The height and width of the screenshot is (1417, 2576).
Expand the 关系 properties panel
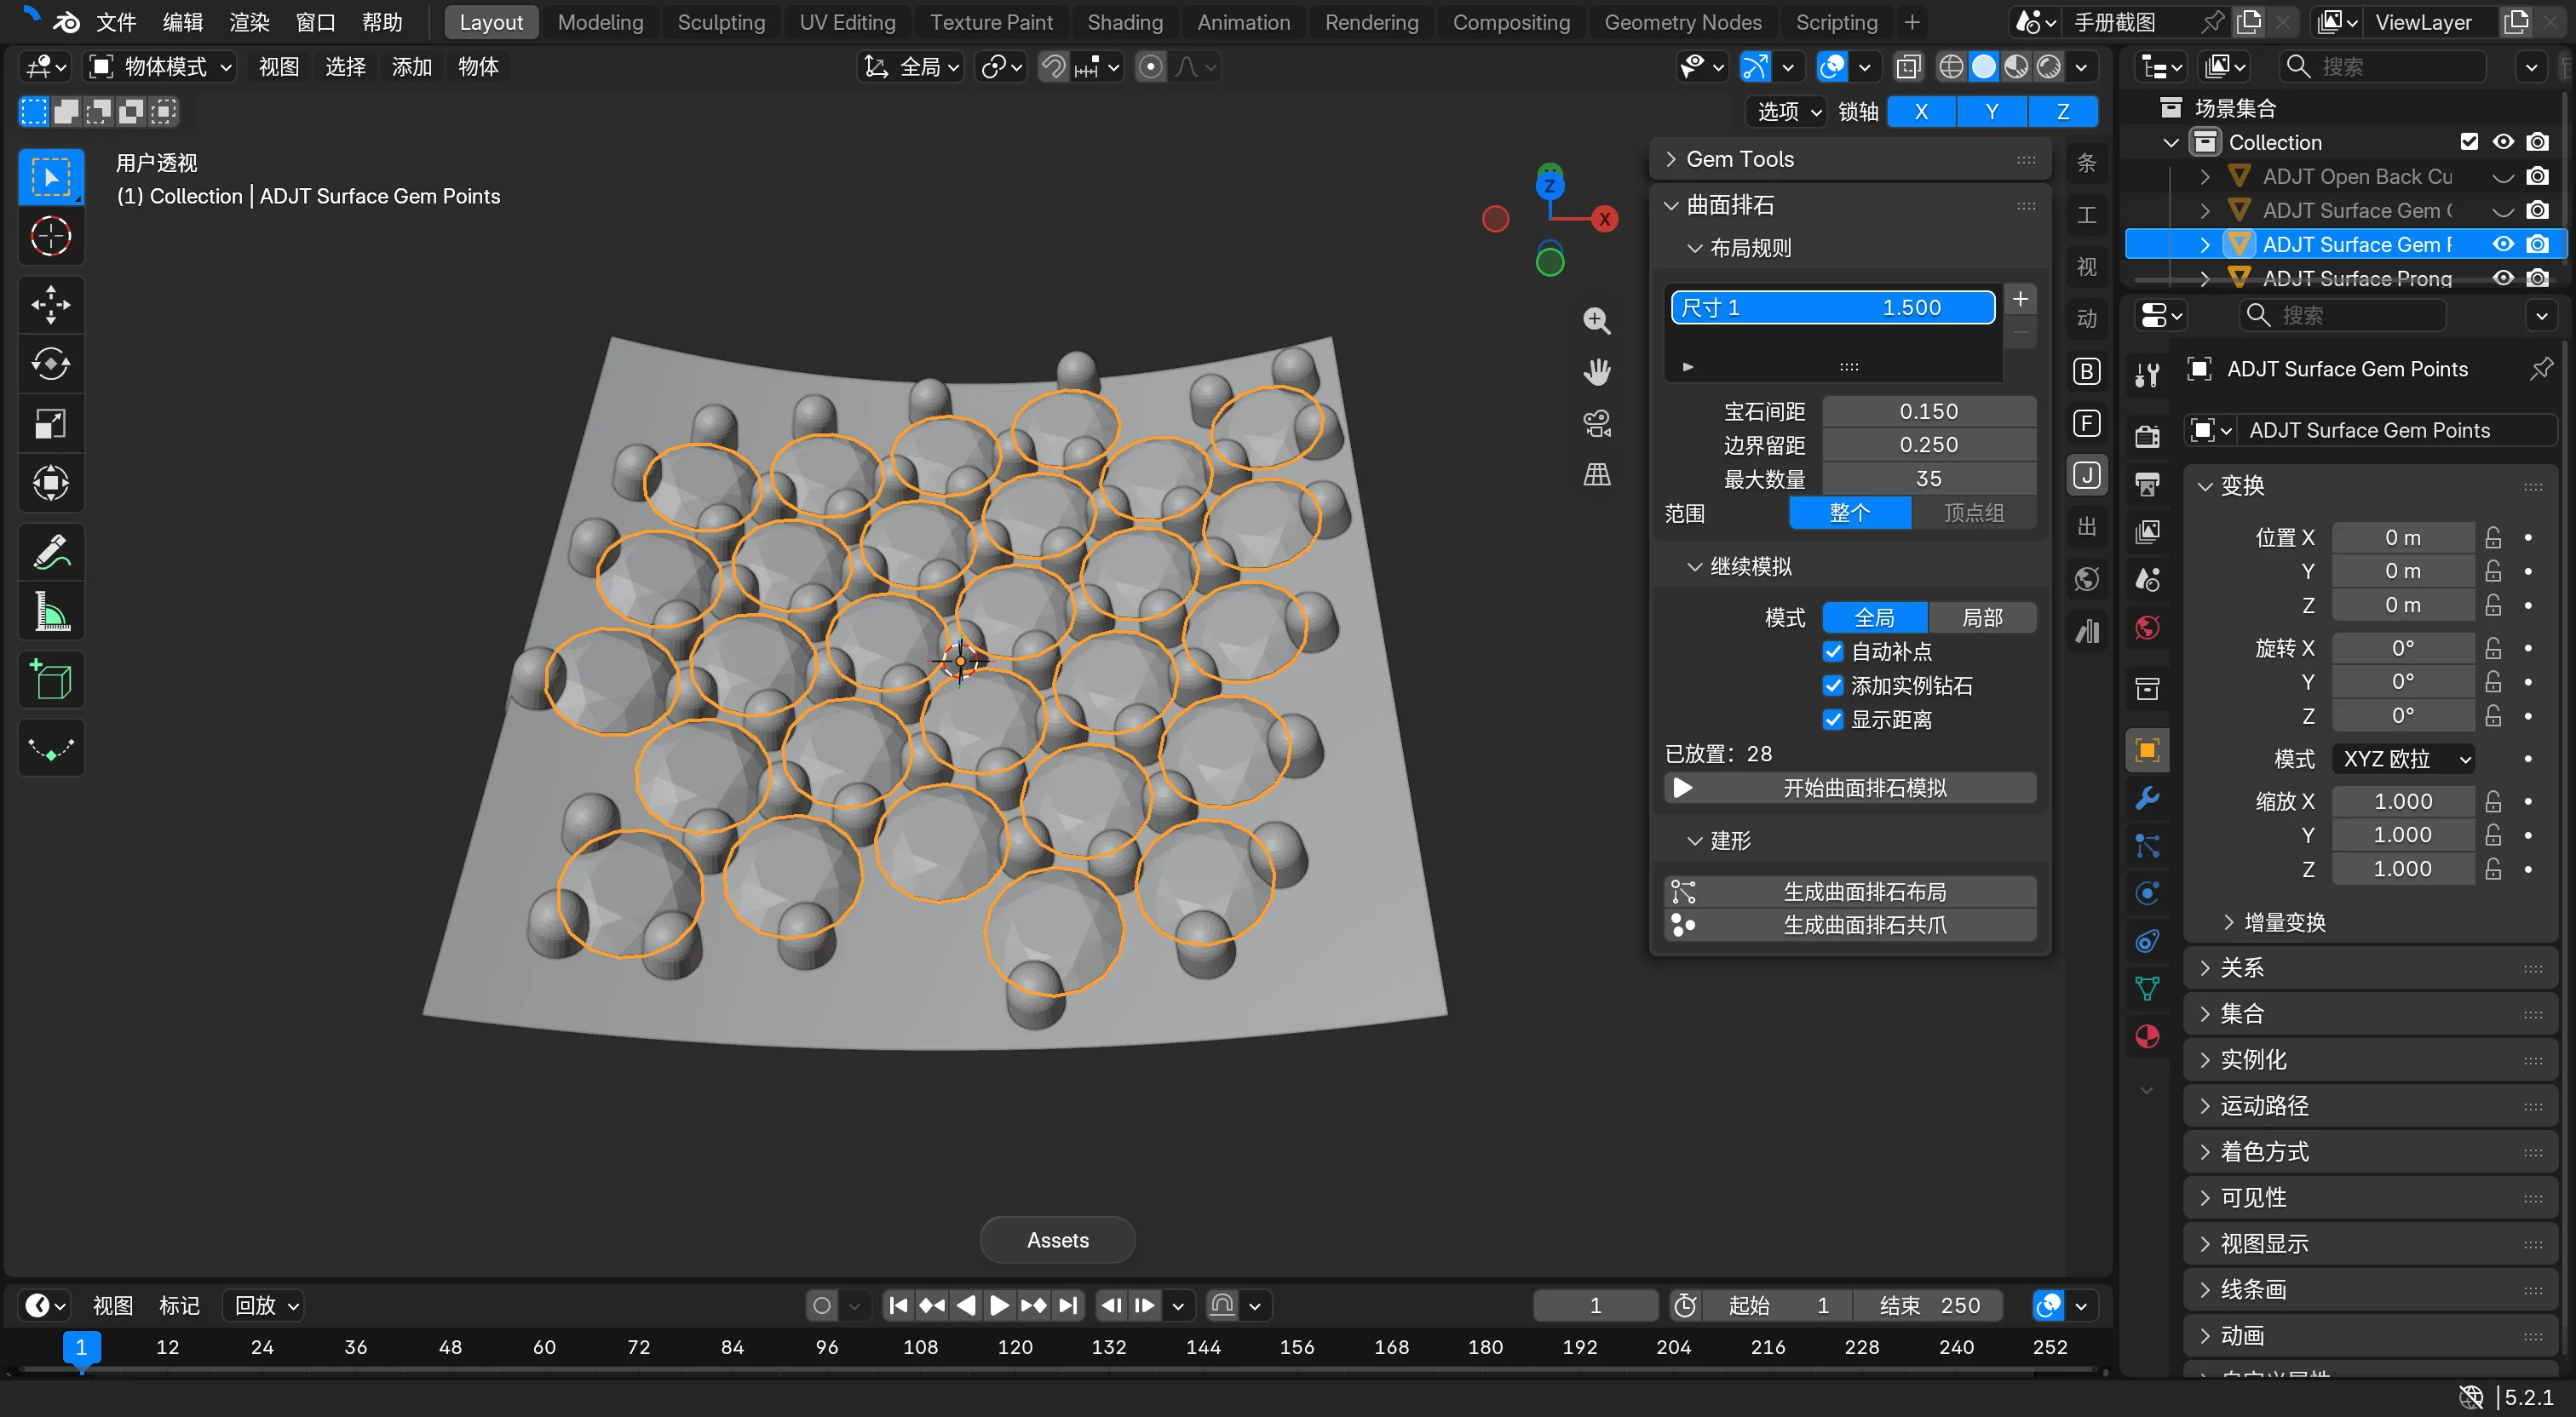(x=2370, y=968)
